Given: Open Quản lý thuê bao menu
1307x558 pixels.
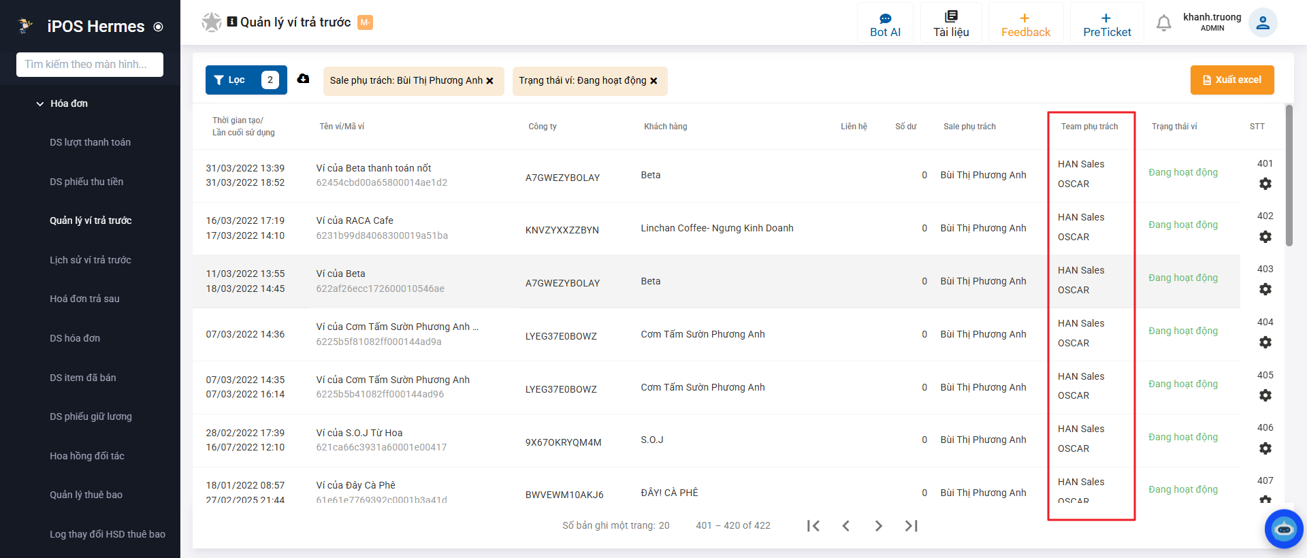Looking at the screenshot, I should tap(86, 495).
